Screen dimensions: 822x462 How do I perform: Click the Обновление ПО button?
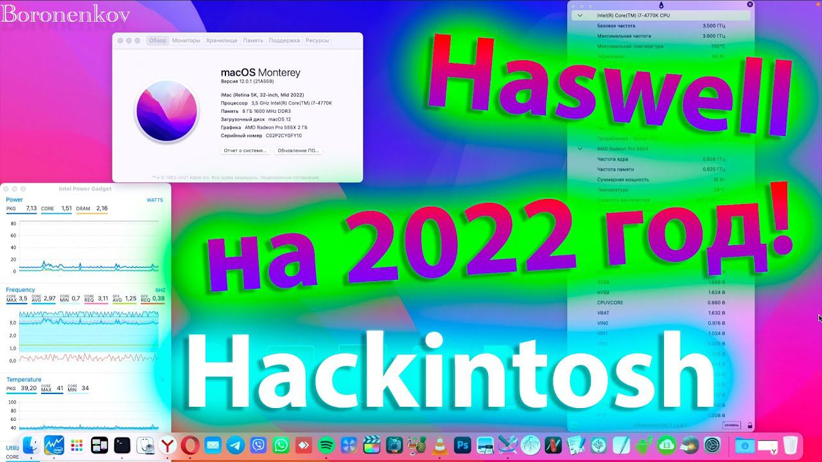pos(298,151)
